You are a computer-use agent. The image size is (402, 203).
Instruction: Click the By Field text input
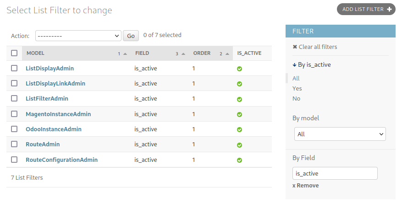(x=335, y=173)
